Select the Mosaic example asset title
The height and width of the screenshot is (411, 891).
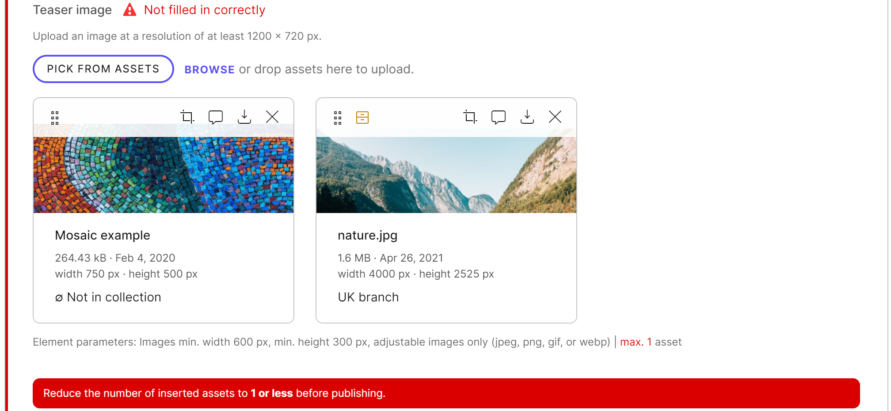tap(103, 235)
